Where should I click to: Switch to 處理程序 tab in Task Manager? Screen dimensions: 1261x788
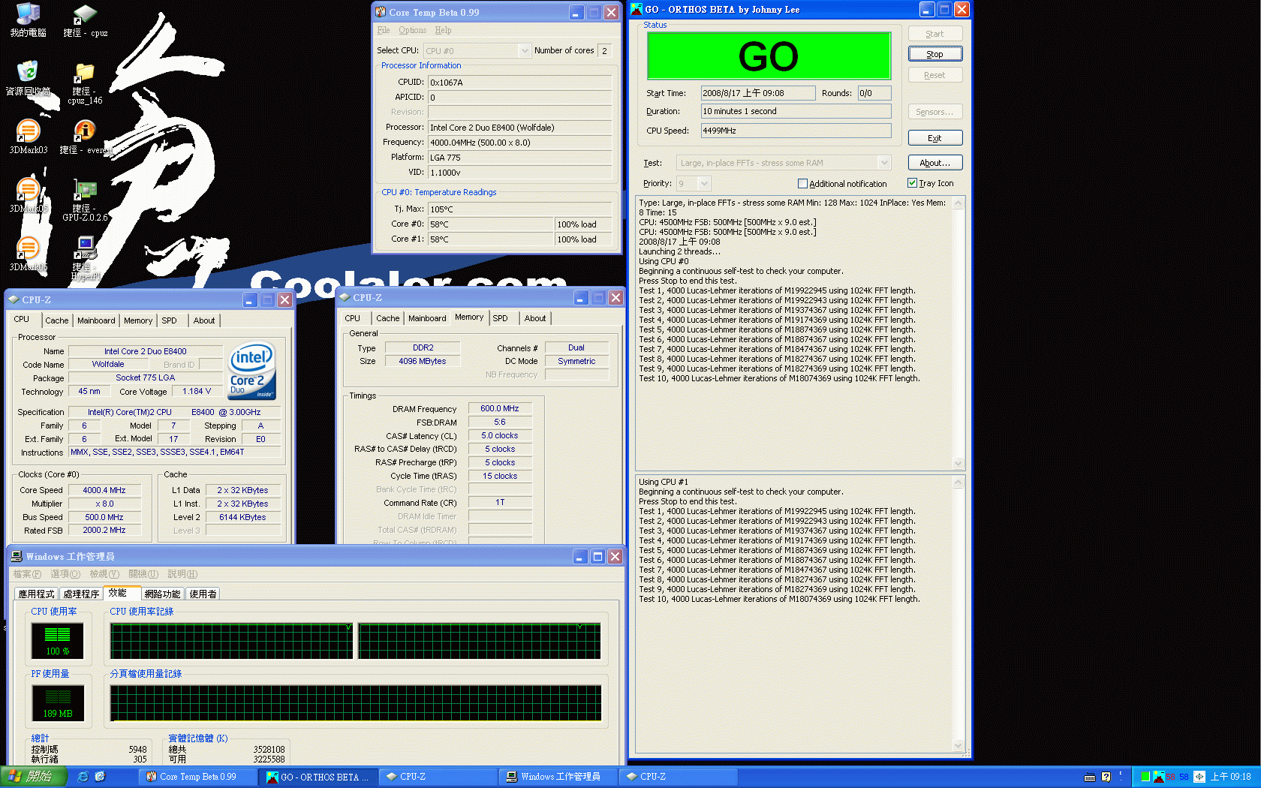pos(81,594)
